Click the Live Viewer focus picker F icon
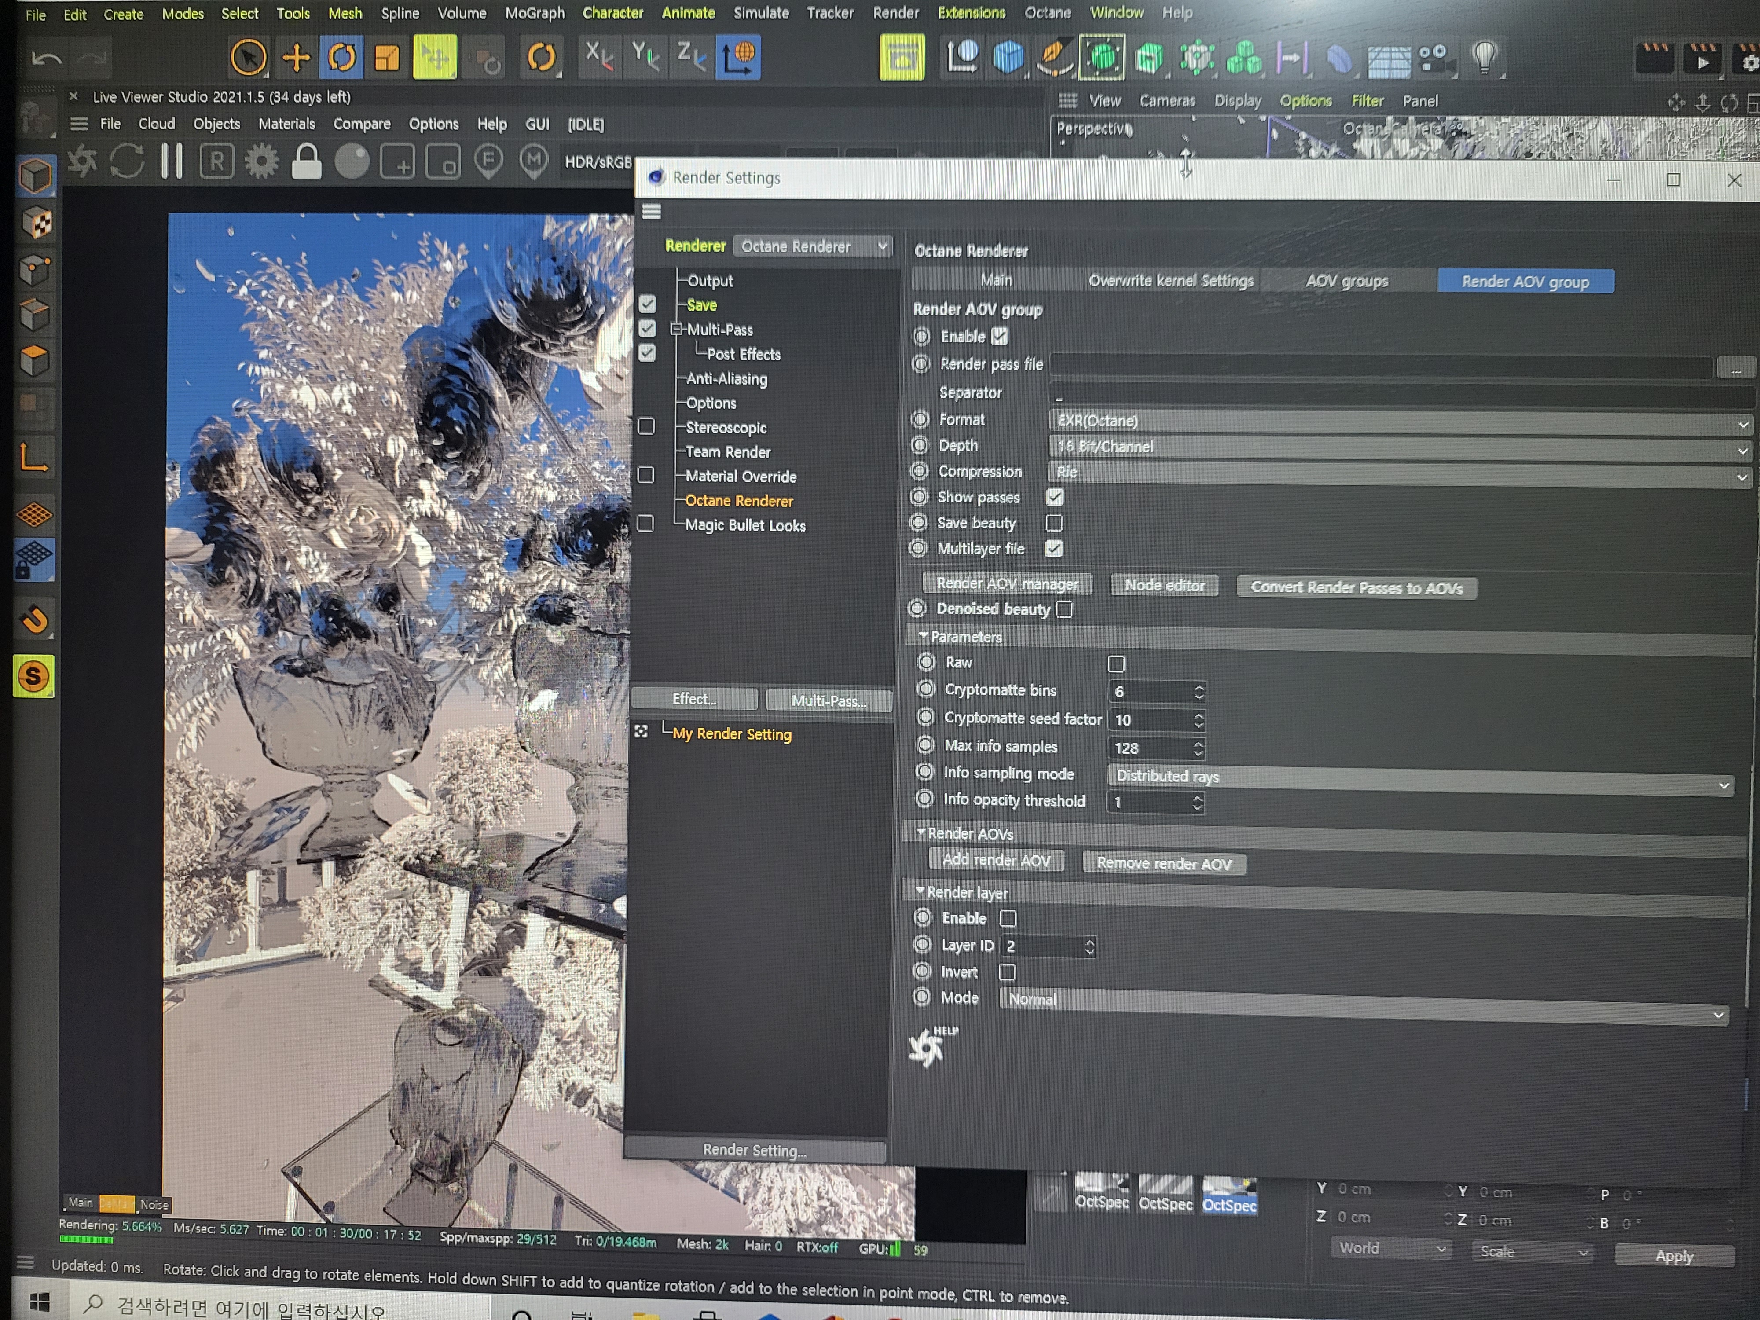 (488, 161)
